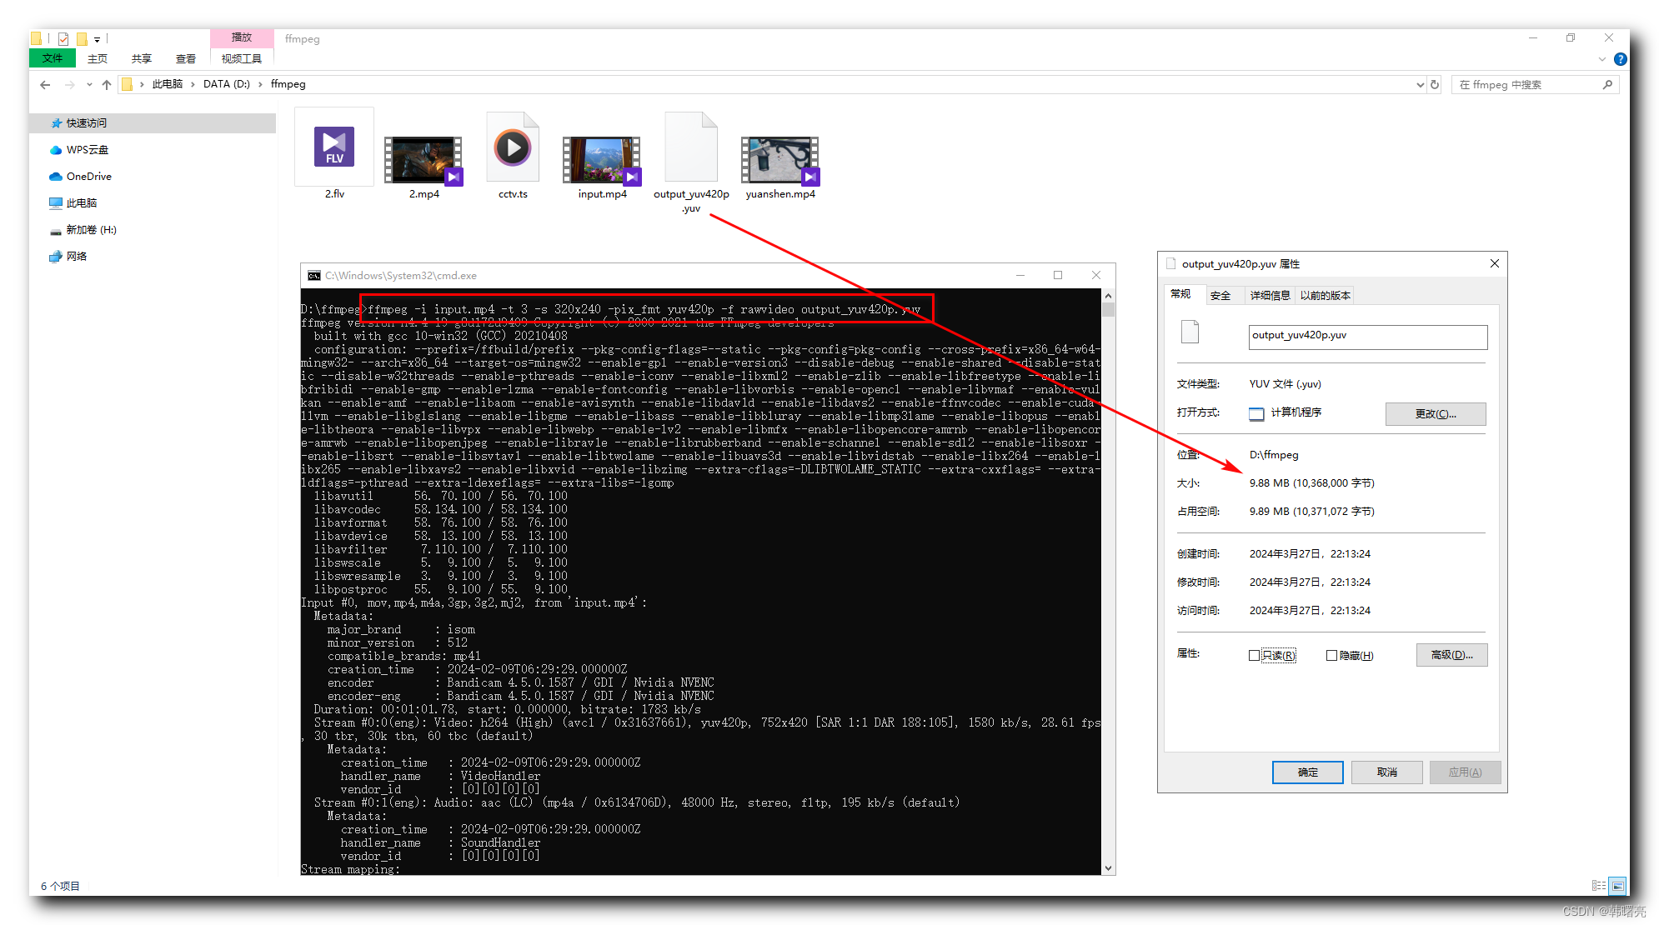The image size is (1659, 925).
Task: Select the output_yuv420p.yuv file icon
Action: 691,148
